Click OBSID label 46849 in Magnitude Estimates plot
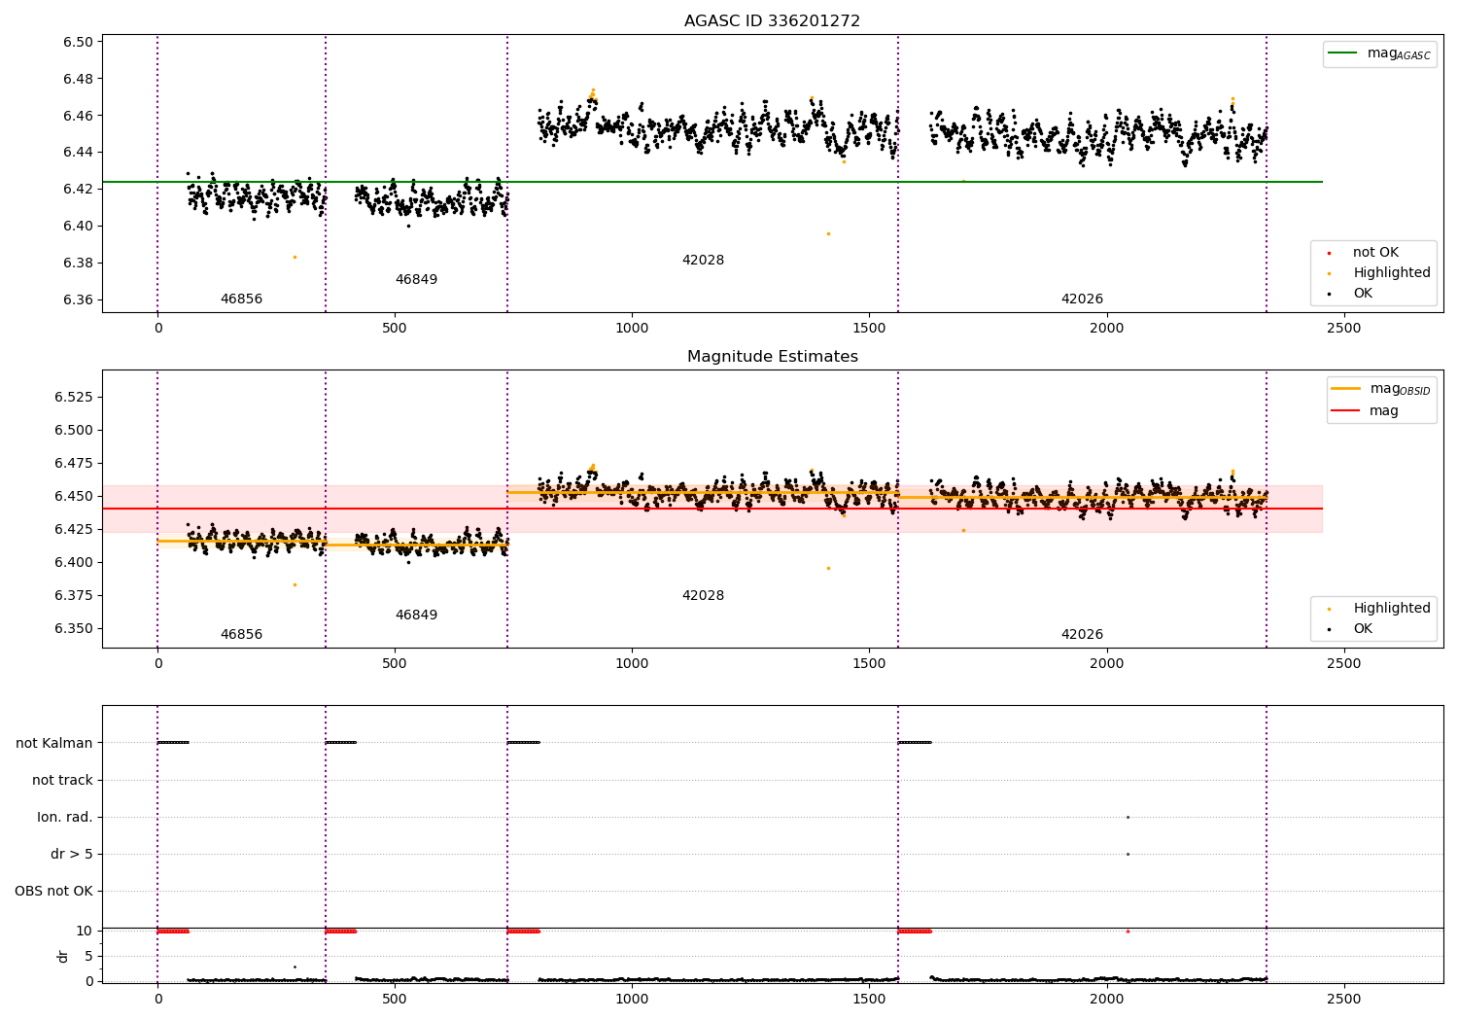Viewport: 1458px width, 1021px height. pos(416,616)
